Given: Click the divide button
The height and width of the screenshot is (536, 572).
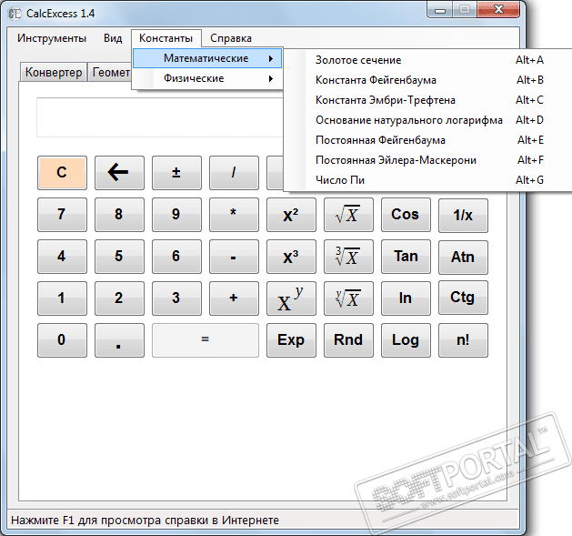Looking at the screenshot, I should (x=234, y=173).
